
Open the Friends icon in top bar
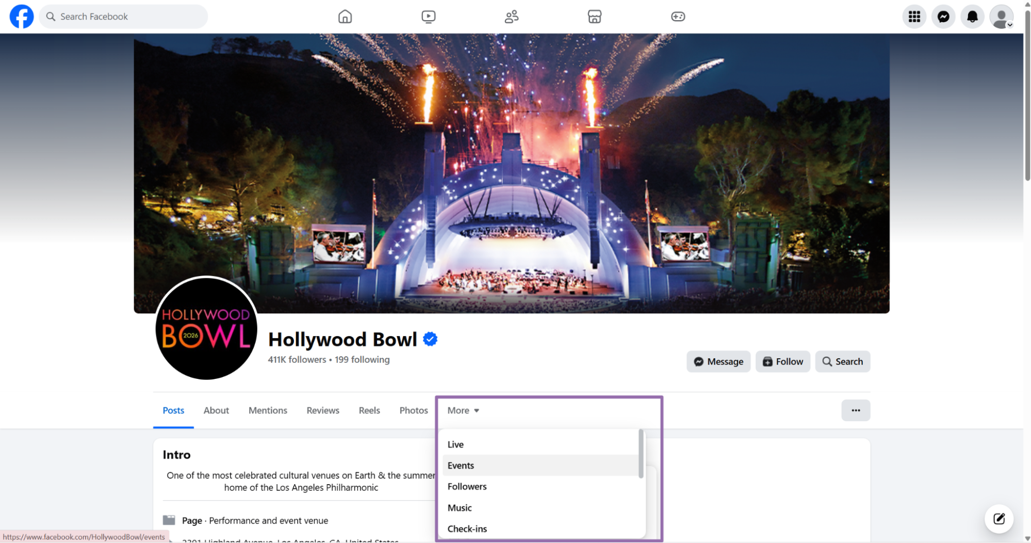(x=511, y=17)
